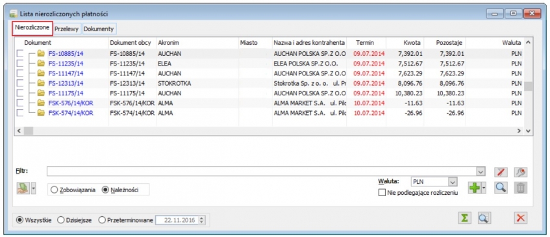Select the Wszystkie radio button
The width and height of the screenshot is (550, 237).
point(20,220)
